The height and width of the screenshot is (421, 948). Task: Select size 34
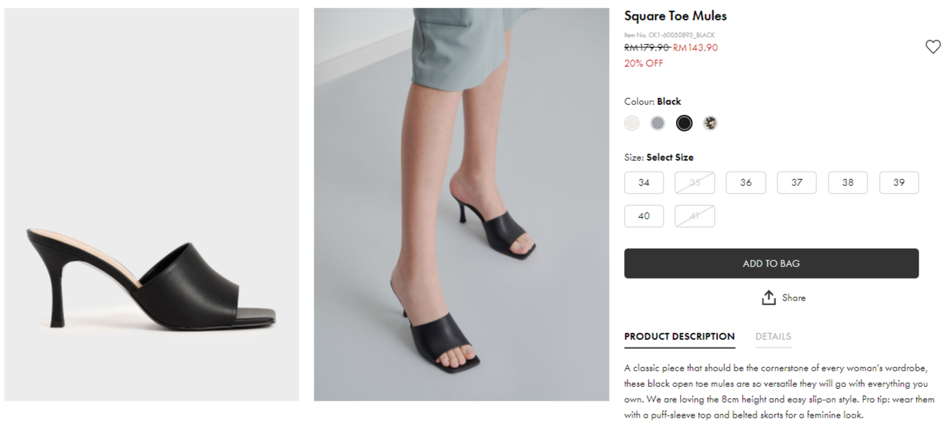click(x=644, y=183)
